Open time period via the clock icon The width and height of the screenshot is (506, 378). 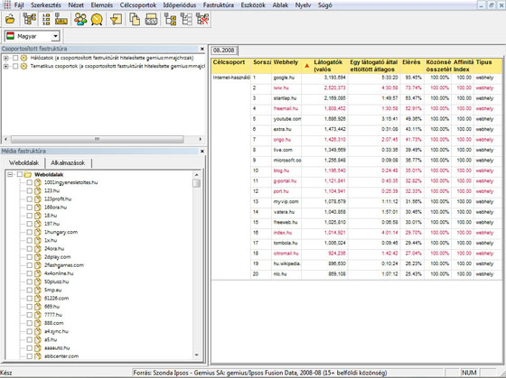click(97, 19)
